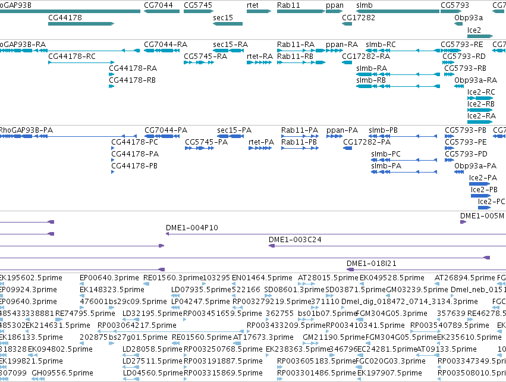
Task: Click transcript CG17282-RA label
Action: (366, 57)
